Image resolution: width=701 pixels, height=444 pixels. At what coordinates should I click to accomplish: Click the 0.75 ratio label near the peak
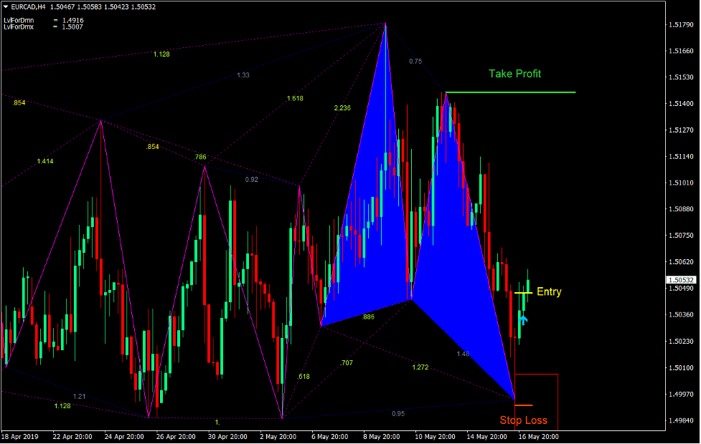click(415, 61)
